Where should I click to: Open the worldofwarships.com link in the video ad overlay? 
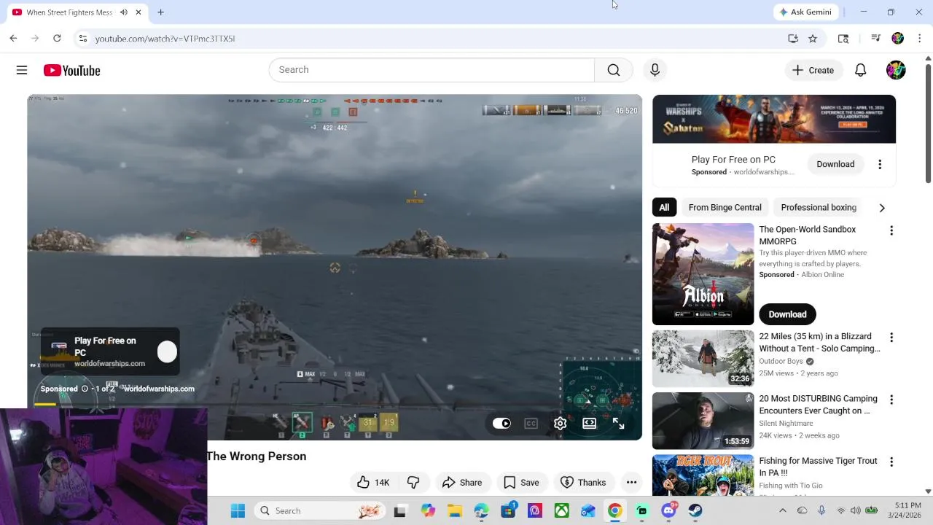click(x=159, y=389)
